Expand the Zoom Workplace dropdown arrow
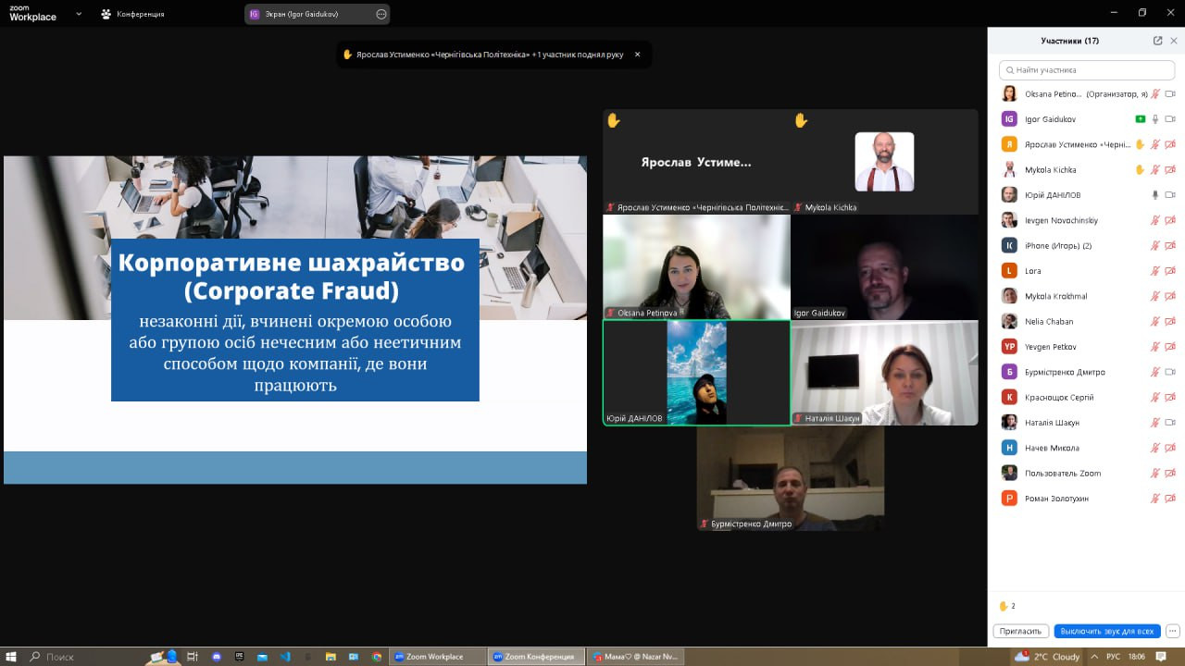The height and width of the screenshot is (666, 1185). pyautogui.click(x=79, y=14)
